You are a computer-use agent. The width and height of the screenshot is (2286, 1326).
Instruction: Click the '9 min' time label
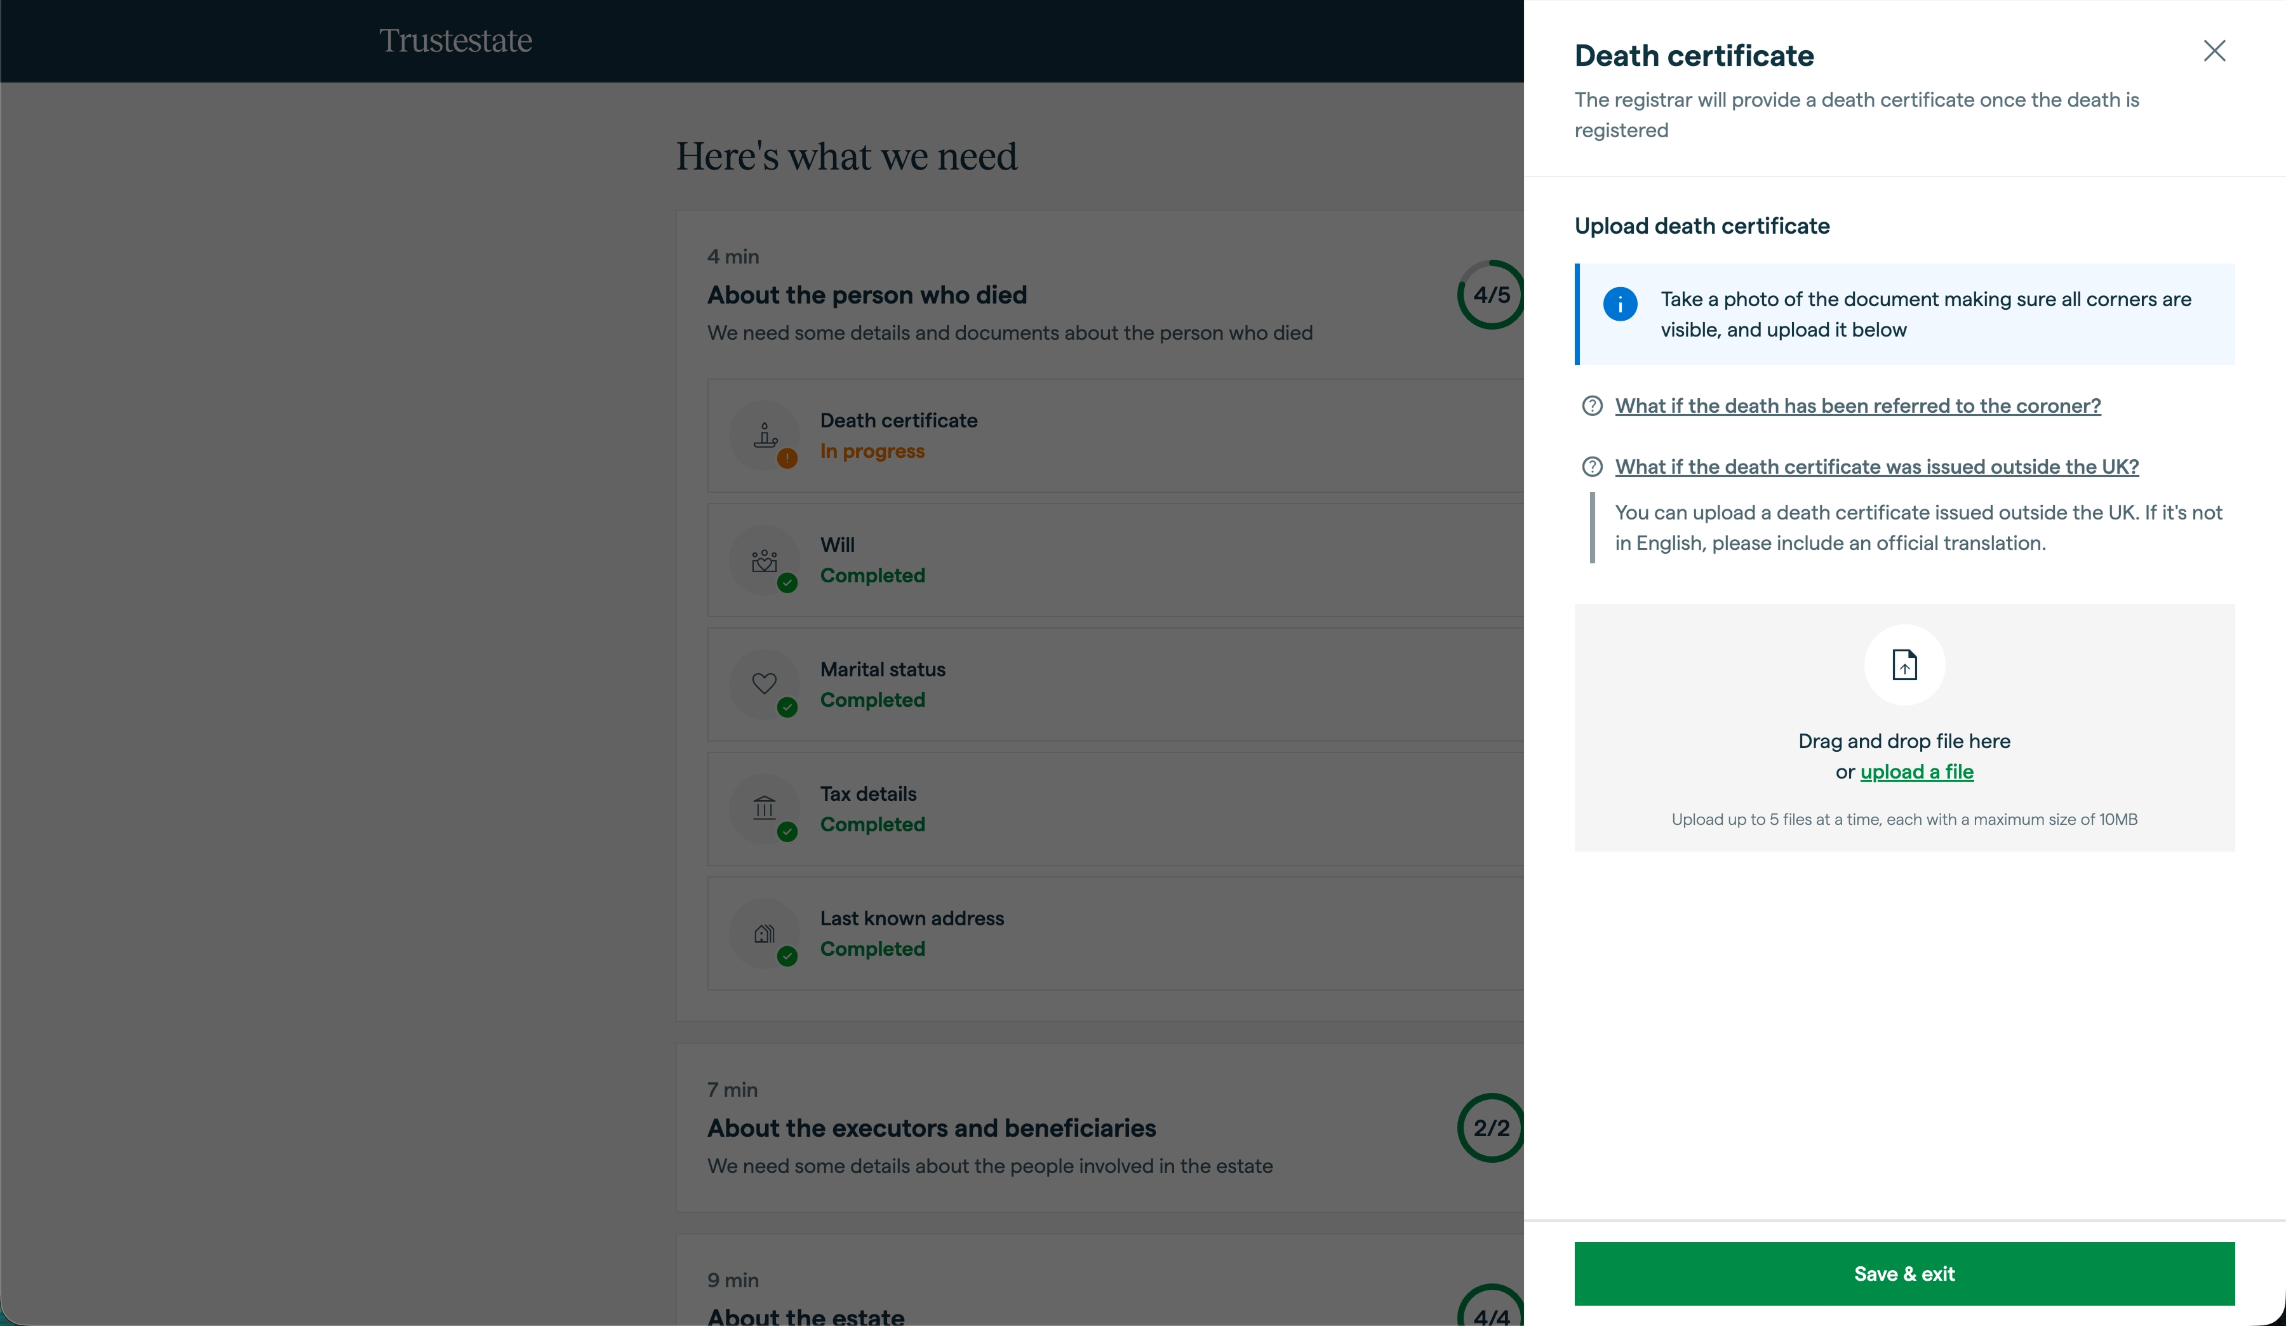(x=733, y=1280)
